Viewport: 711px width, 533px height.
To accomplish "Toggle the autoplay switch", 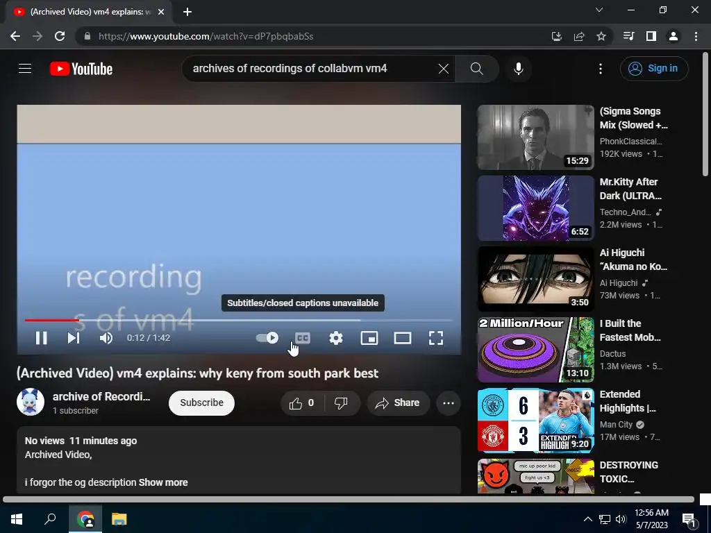I will pyautogui.click(x=267, y=338).
